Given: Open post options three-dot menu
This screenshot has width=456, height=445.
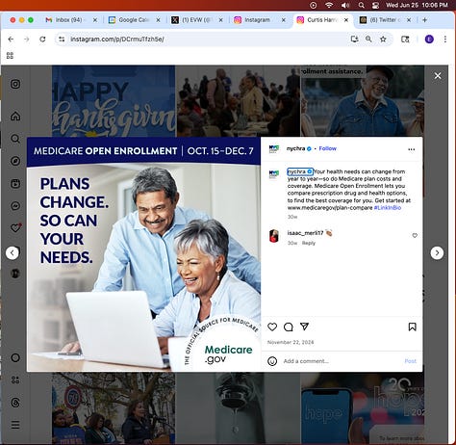Looking at the screenshot, I should click(x=412, y=149).
